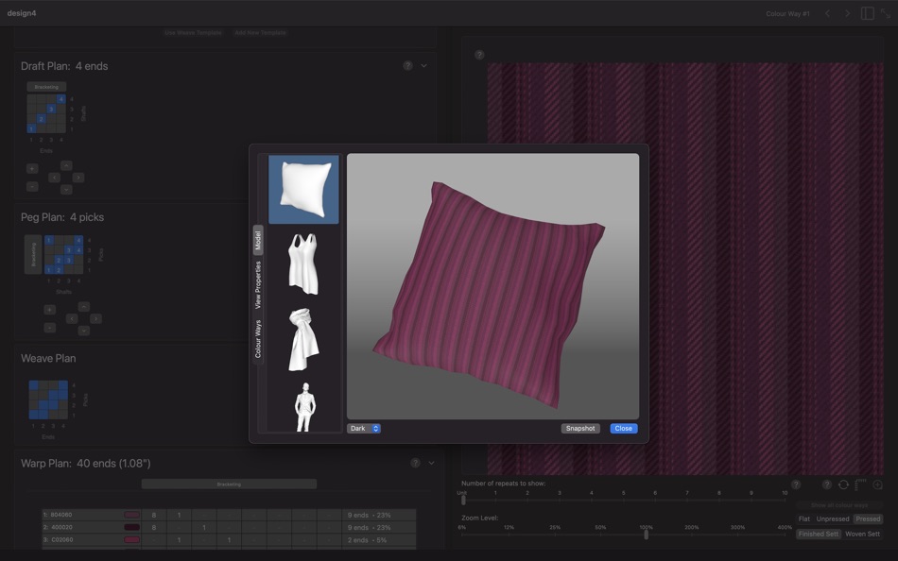Close the 3D model preview dialog
Viewport: 898px width, 561px height.
point(624,428)
